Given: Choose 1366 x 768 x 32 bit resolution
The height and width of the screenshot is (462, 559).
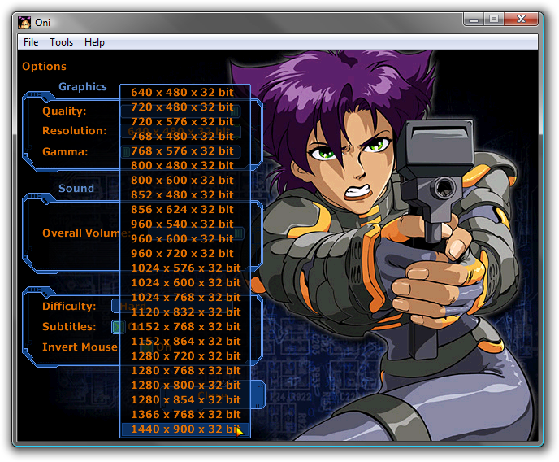Looking at the screenshot, I should [x=185, y=415].
